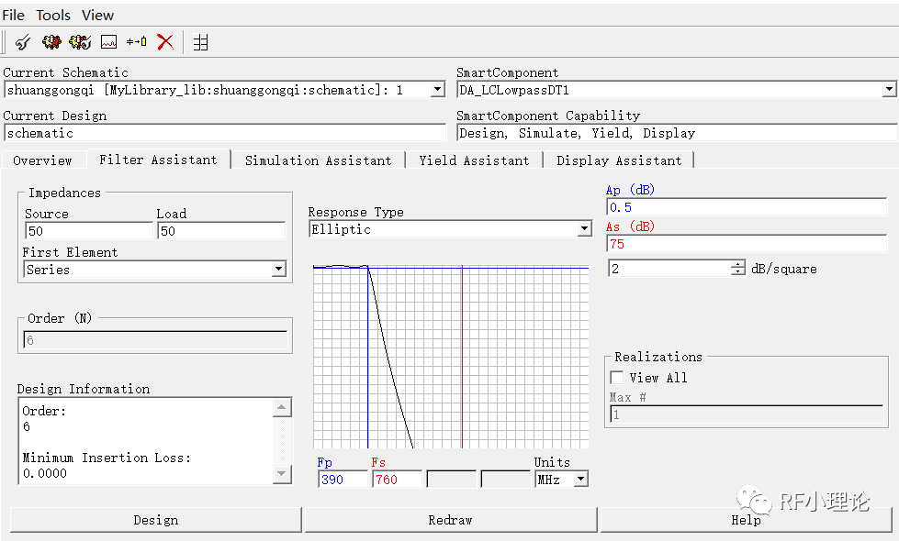Open the Tools menu
The width and height of the screenshot is (899, 541).
point(53,16)
